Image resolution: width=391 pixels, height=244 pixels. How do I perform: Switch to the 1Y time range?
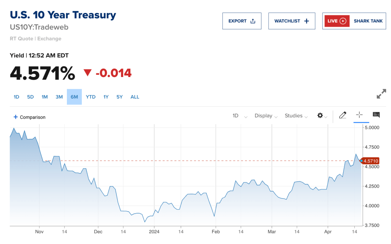(x=106, y=97)
